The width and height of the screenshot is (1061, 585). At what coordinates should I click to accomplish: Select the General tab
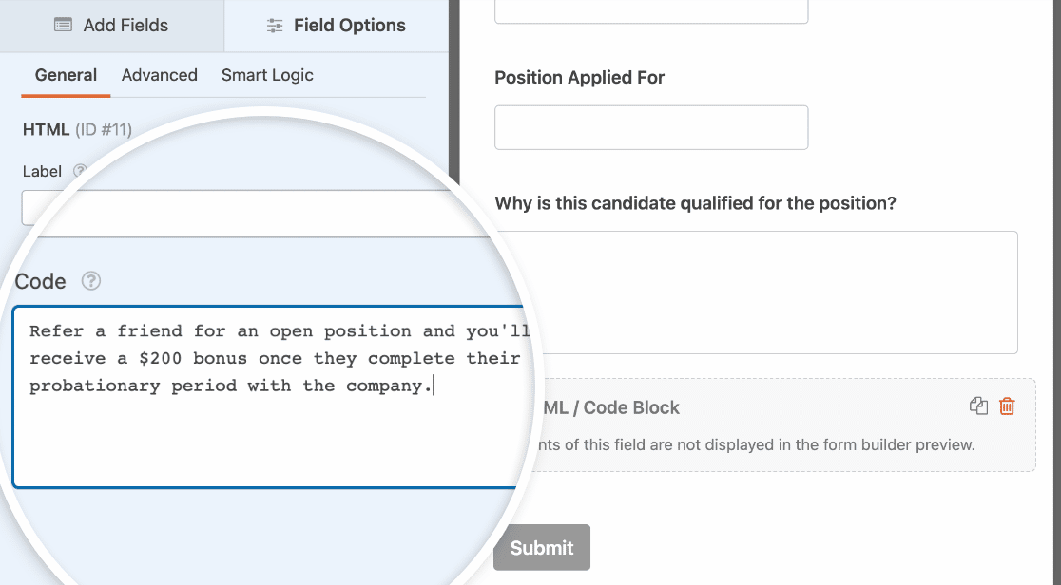(65, 75)
